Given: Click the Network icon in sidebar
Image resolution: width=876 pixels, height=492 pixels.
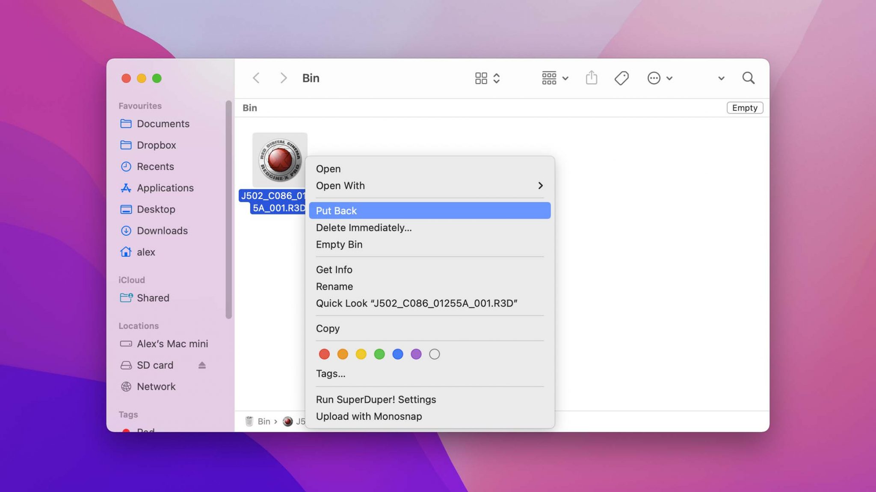Looking at the screenshot, I should [x=126, y=386].
